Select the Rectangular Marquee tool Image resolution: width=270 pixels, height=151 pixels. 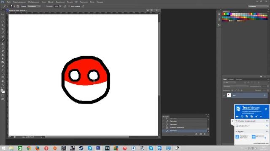coord(3,18)
